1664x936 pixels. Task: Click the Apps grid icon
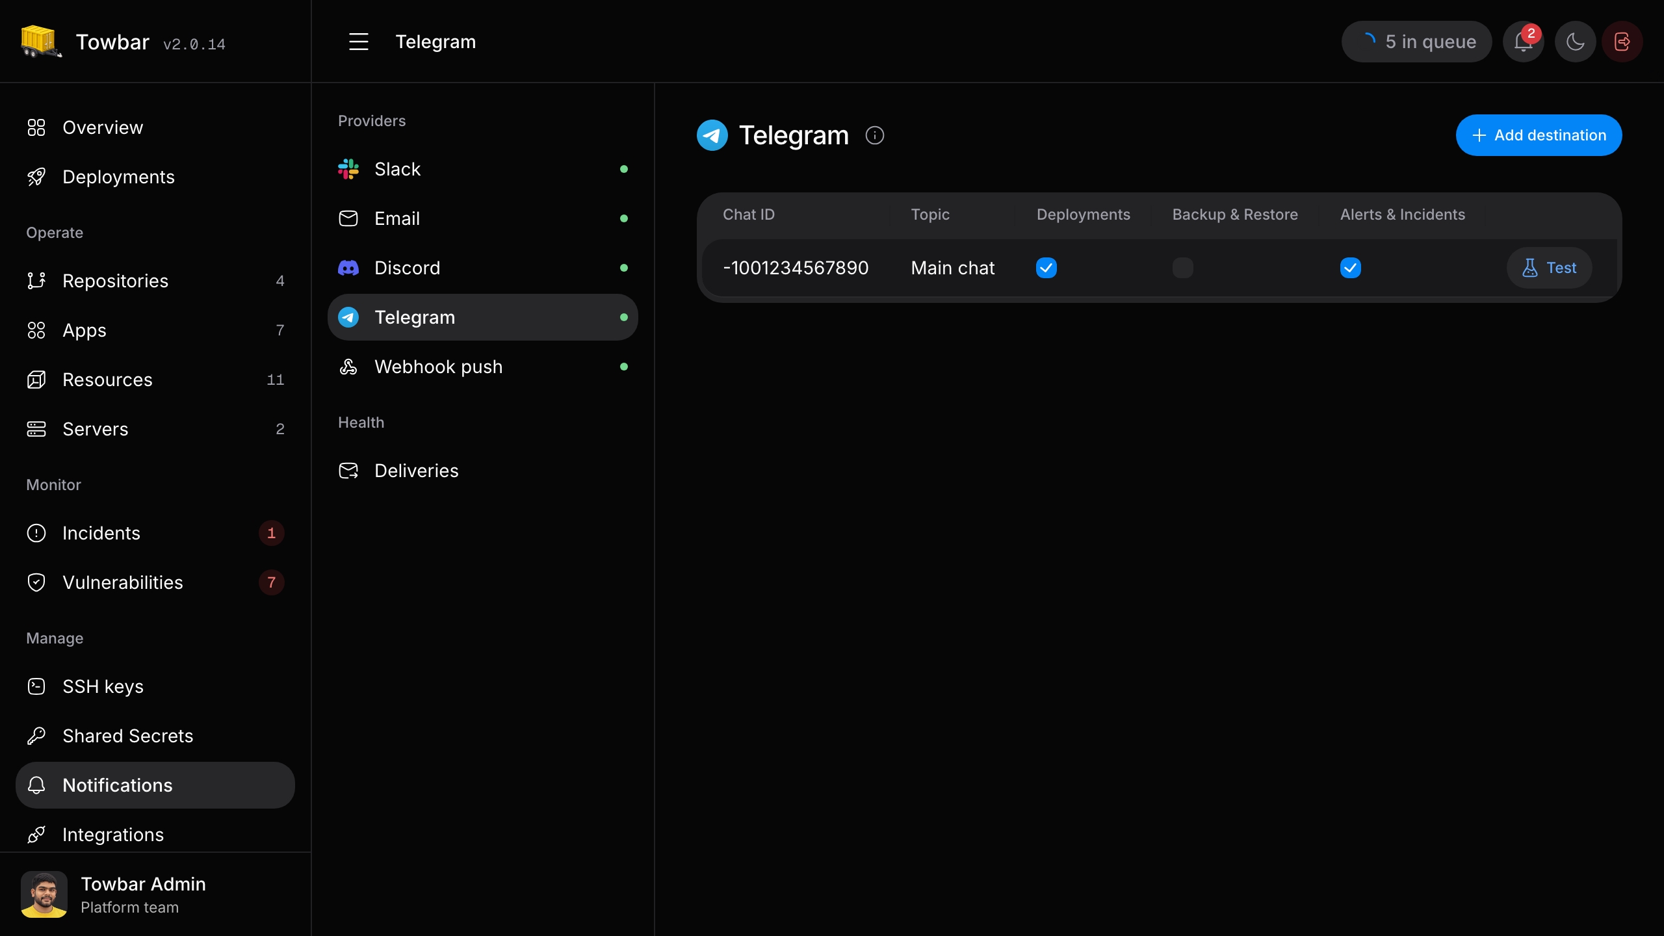coord(36,330)
